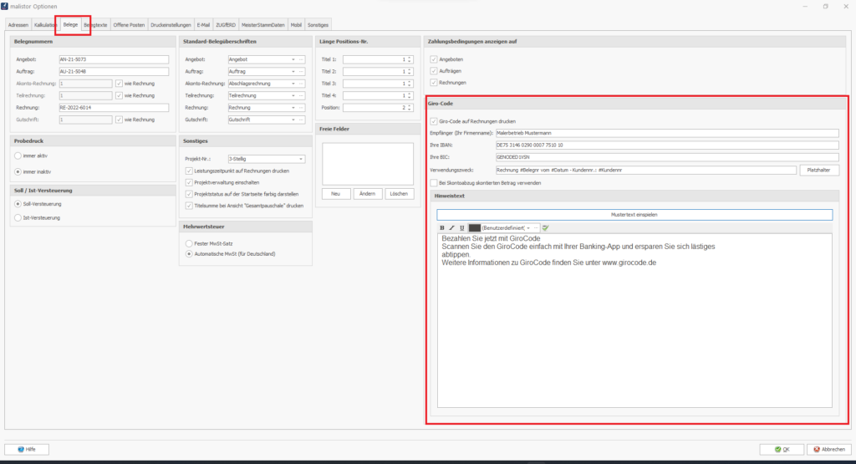Enable Giro-Code auf Rechnungen drucken

433,121
